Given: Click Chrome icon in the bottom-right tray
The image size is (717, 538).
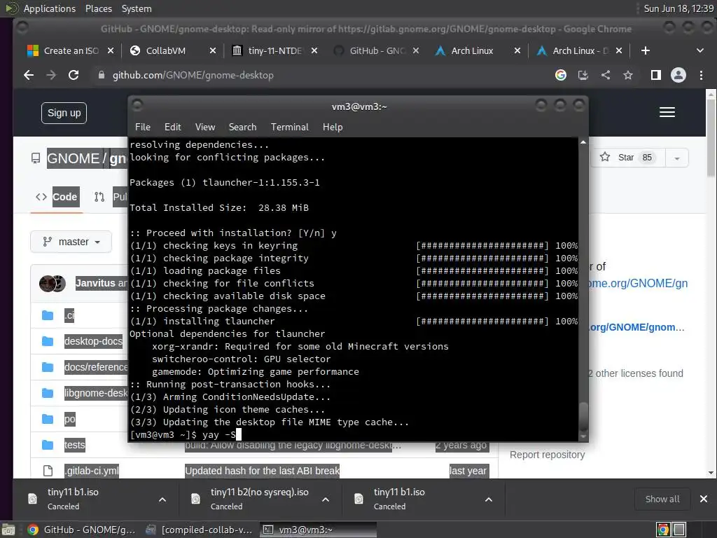Looking at the screenshot, I should tap(662, 530).
